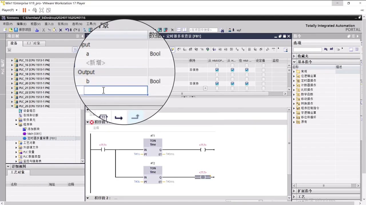Screen dimensions: 366x205
Task: Expand 程序段 2 network
Action: click(x=87, y=198)
